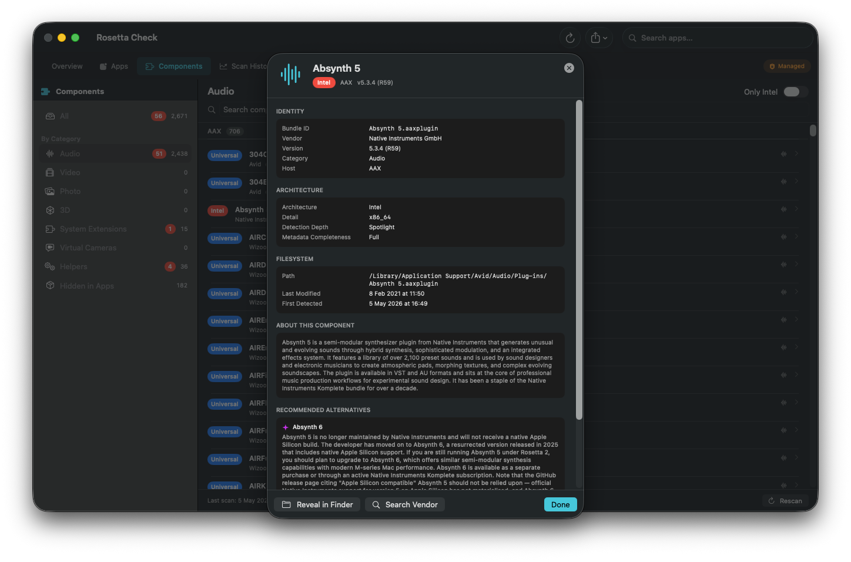851x562 pixels.
Task: Click the x86_64 detail value
Action: pyautogui.click(x=380, y=218)
